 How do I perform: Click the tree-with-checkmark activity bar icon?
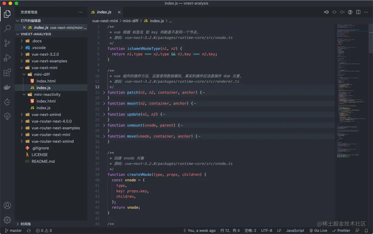click(x=7, y=116)
